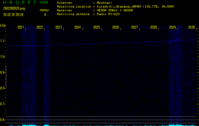Click the 0526 time marker
The image size is (199, 126).
115,27
